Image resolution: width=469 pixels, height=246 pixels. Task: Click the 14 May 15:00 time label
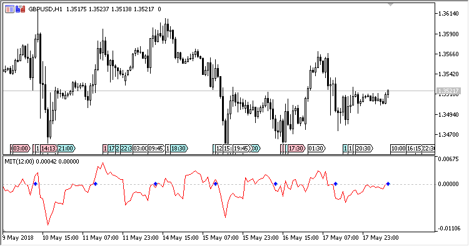(181, 238)
